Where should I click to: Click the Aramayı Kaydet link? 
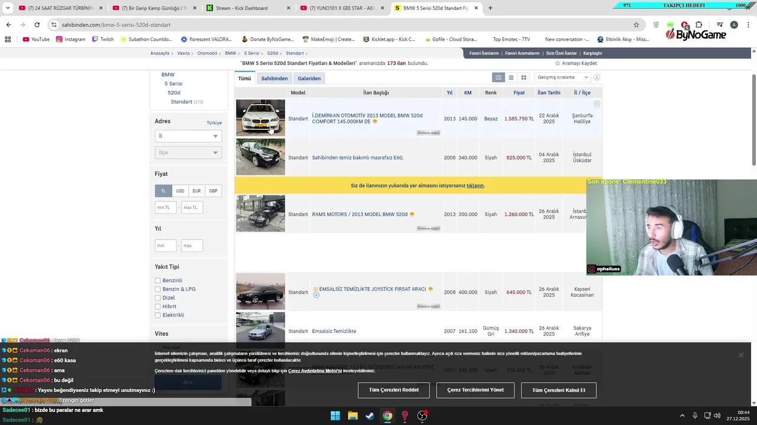point(575,63)
